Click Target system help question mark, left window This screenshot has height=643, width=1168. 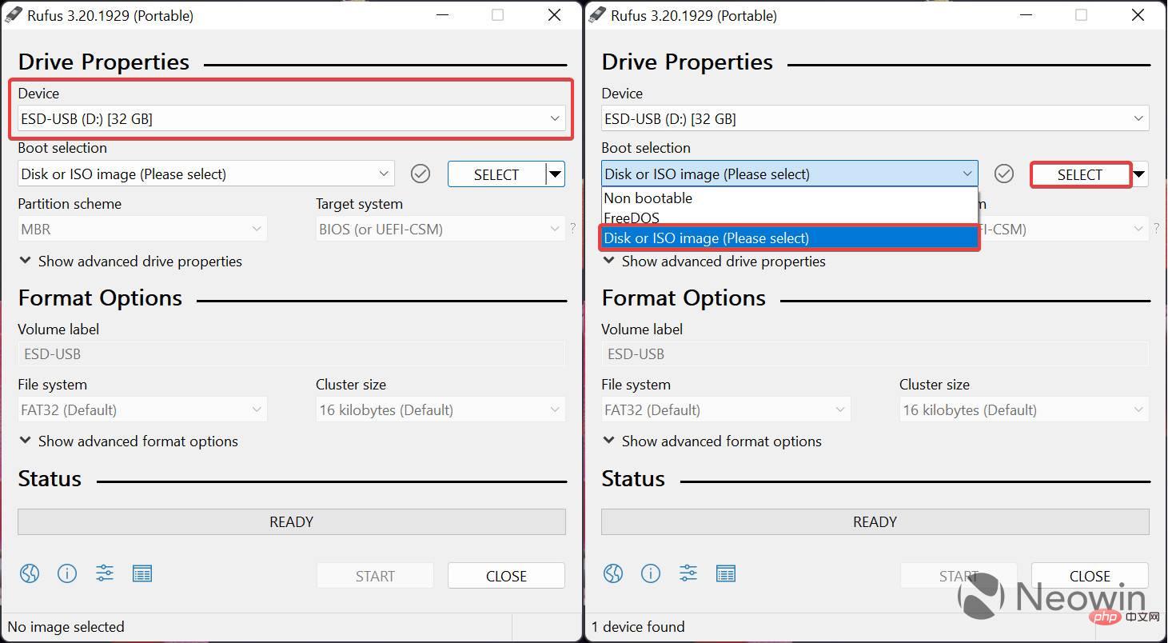[x=572, y=229]
